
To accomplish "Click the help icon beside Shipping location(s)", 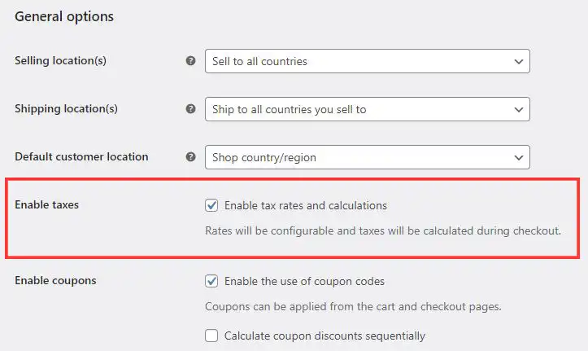I will click(x=190, y=108).
